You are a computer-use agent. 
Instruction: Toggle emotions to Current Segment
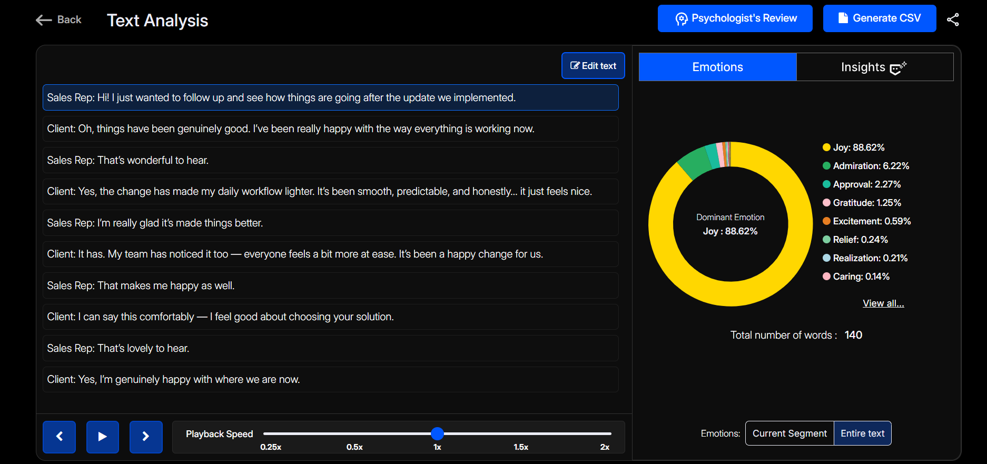tap(789, 433)
